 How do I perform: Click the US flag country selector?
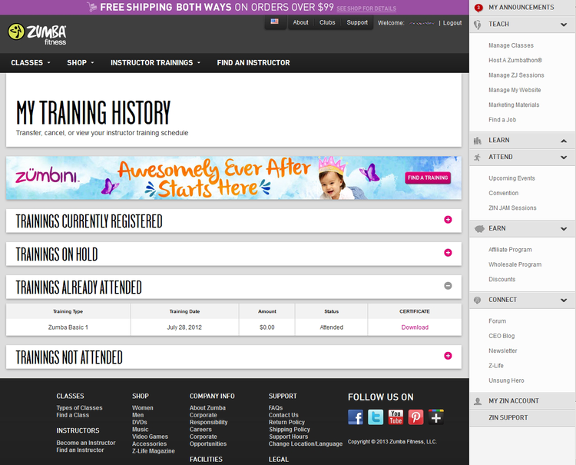click(x=274, y=22)
